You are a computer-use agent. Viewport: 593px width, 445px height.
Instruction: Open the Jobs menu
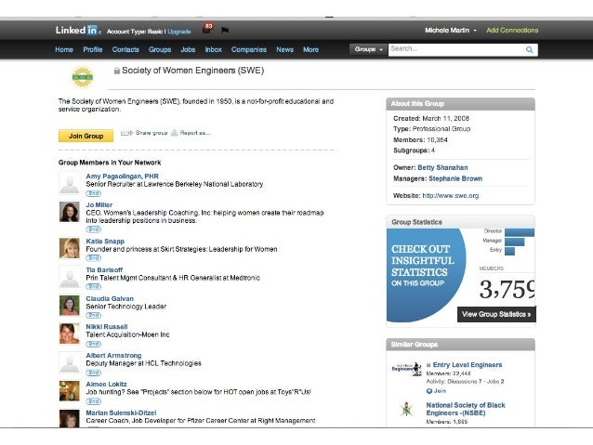pyautogui.click(x=188, y=49)
